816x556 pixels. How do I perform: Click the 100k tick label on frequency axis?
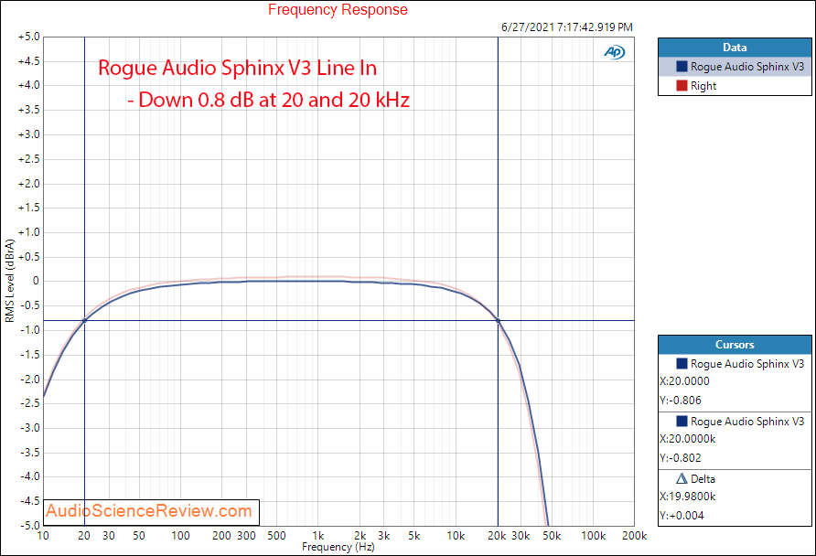coord(594,536)
